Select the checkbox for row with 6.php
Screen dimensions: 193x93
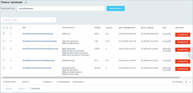(4, 34)
